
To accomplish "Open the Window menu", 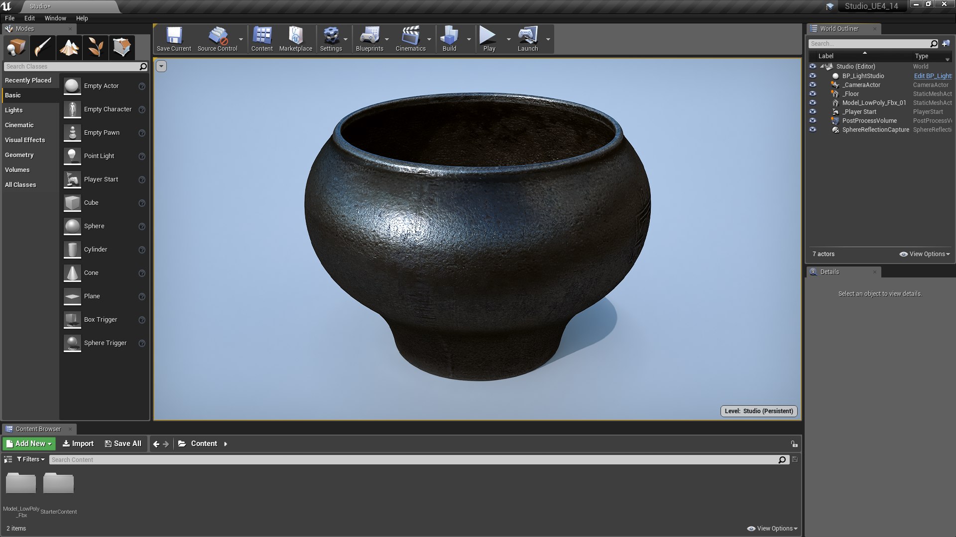I will (x=55, y=18).
